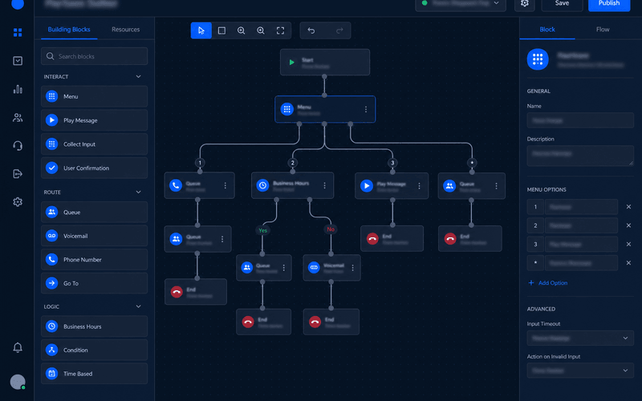Click the second zoom magnifier icon
This screenshot has width=642, height=401.
260,30
